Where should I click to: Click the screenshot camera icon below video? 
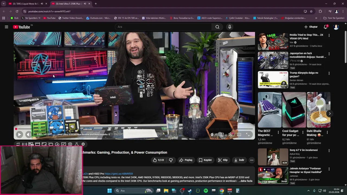[x=70, y=144]
